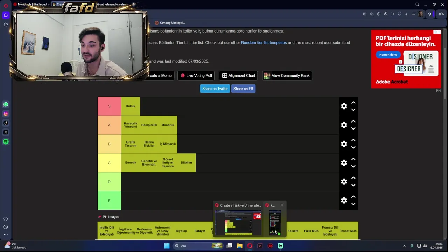Click the Live Voting Poll button
This screenshot has width=448, height=252.
tap(196, 76)
